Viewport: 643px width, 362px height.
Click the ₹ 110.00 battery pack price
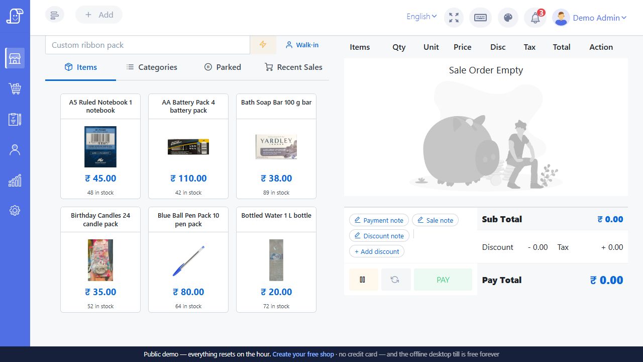tap(188, 178)
